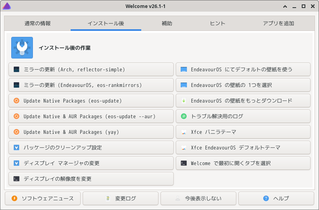The image size is (319, 210).
Task: Click the icon beside ミラーの更新 (EndeavourOS, eos-rankmirrors)
Action: click(16, 85)
